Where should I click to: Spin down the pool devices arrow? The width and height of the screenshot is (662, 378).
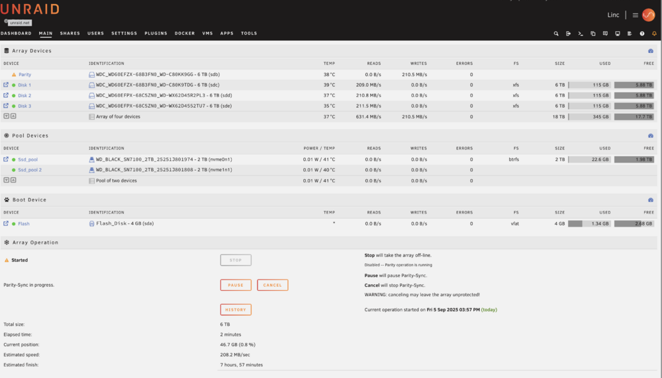point(7,180)
